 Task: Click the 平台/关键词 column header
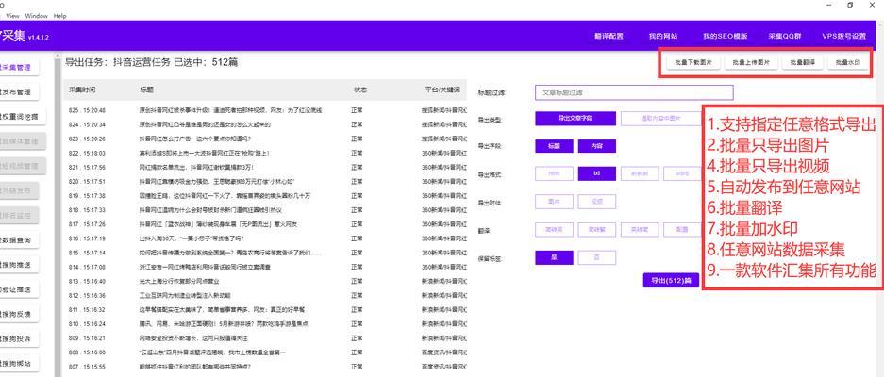(442, 90)
